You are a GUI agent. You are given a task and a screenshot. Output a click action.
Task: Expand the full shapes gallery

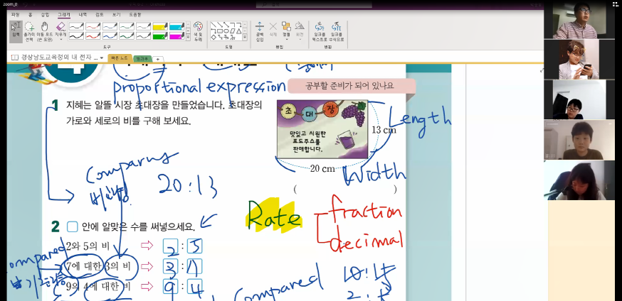[246, 38]
